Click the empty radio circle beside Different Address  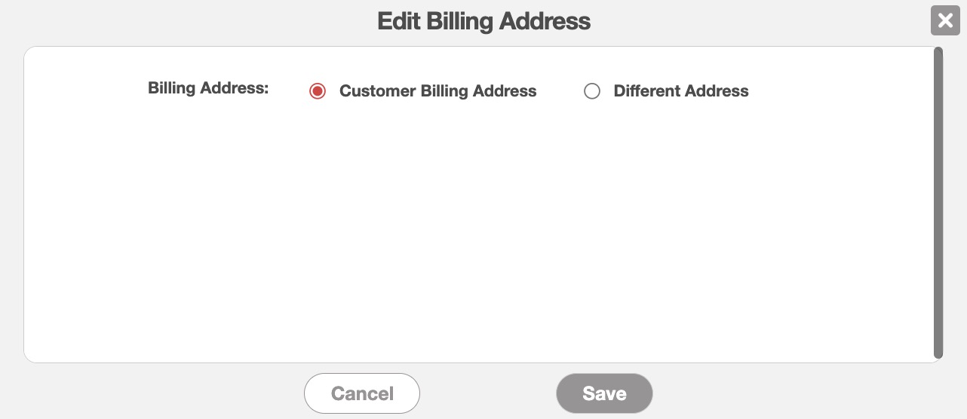tap(592, 91)
